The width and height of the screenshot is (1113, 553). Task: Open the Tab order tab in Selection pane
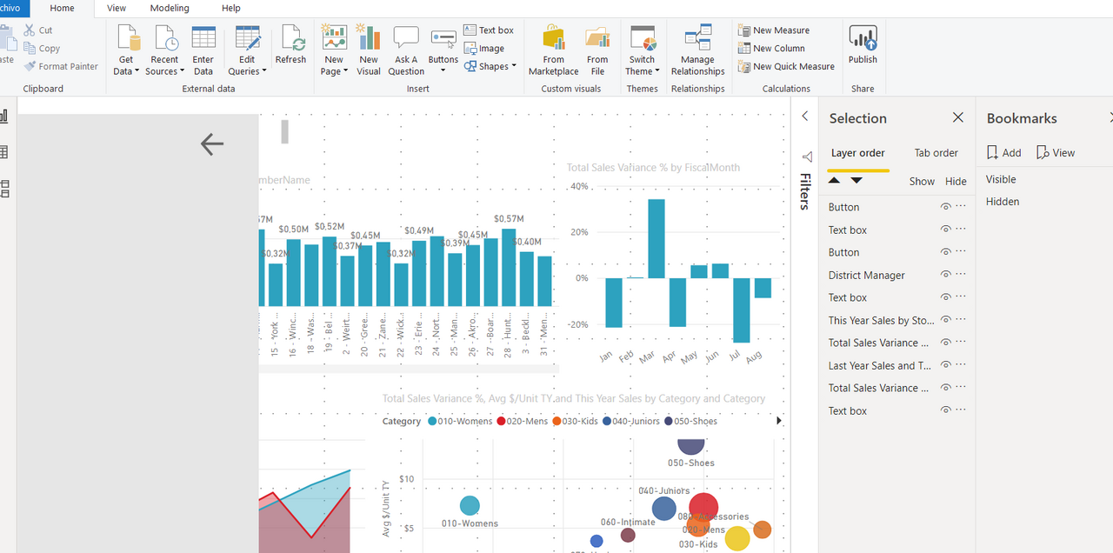pos(936,152)
